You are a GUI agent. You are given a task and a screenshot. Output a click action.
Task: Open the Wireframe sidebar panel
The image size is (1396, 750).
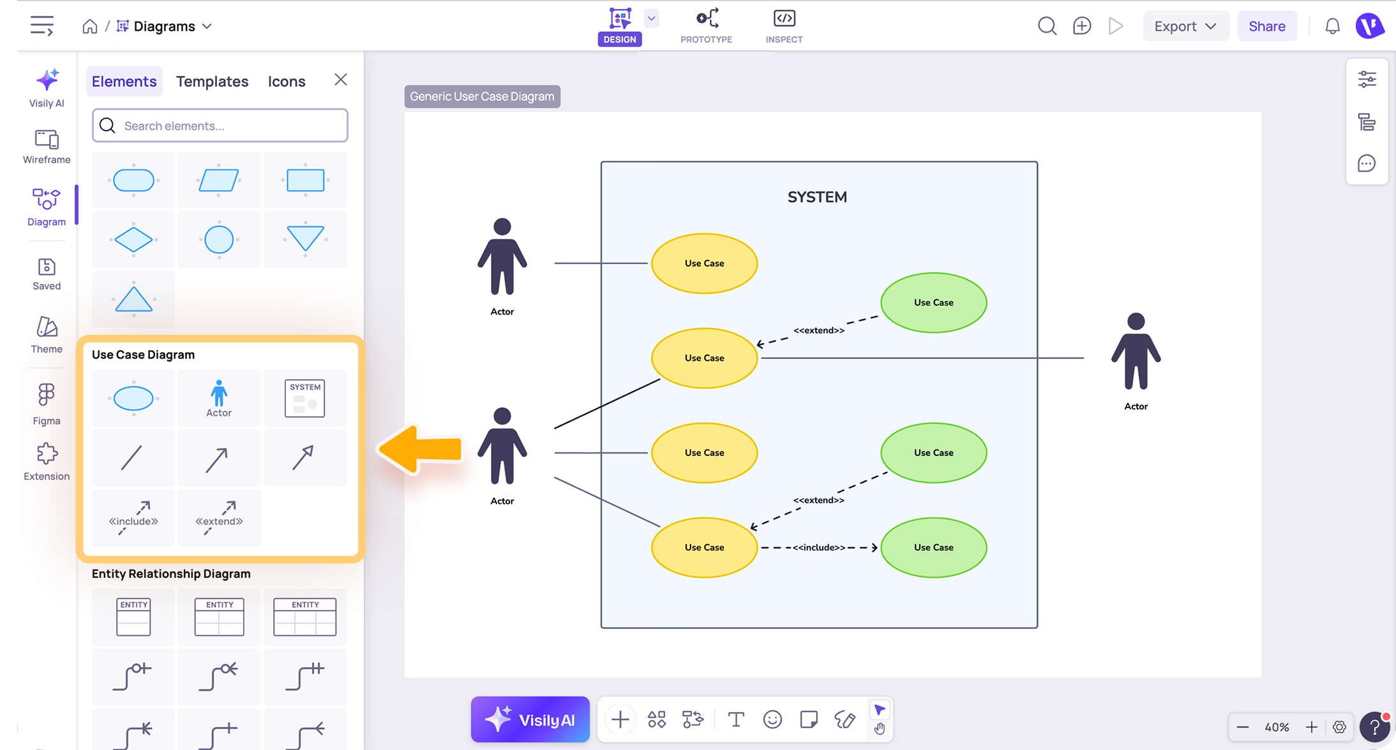tap(47, 147)
